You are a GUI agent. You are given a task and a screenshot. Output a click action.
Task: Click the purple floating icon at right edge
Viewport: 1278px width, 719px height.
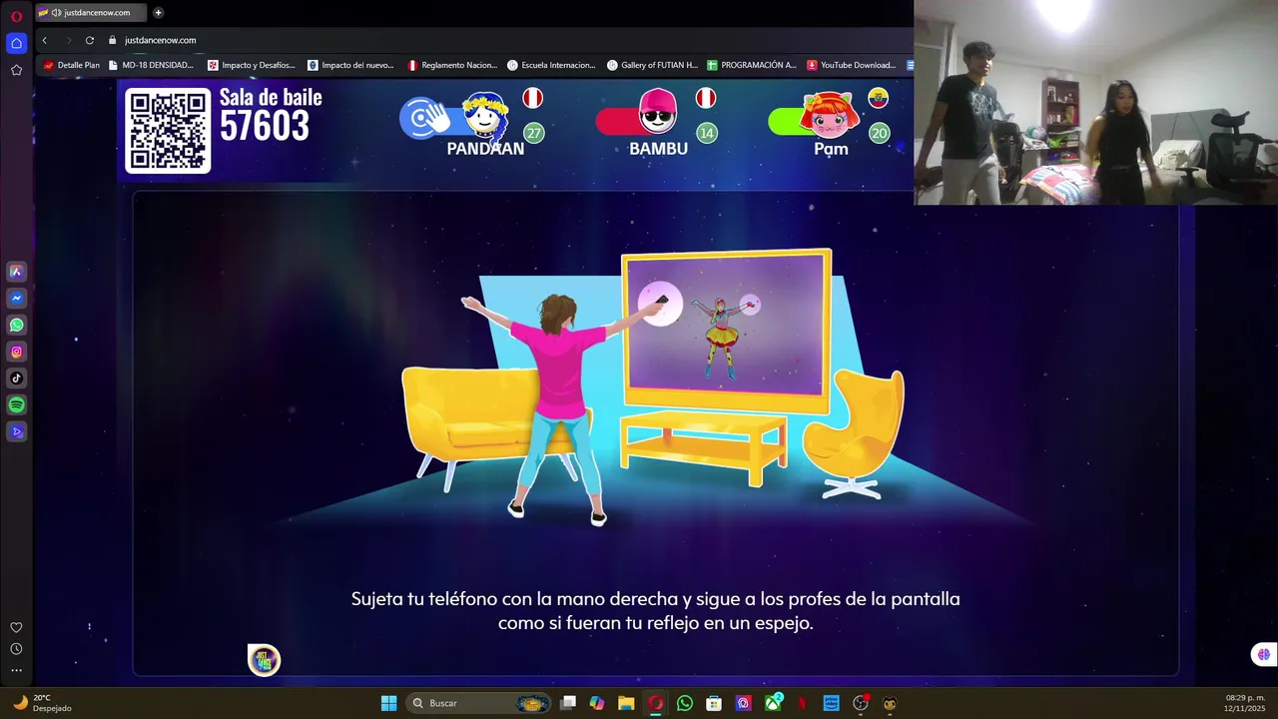coord(1263,655)
